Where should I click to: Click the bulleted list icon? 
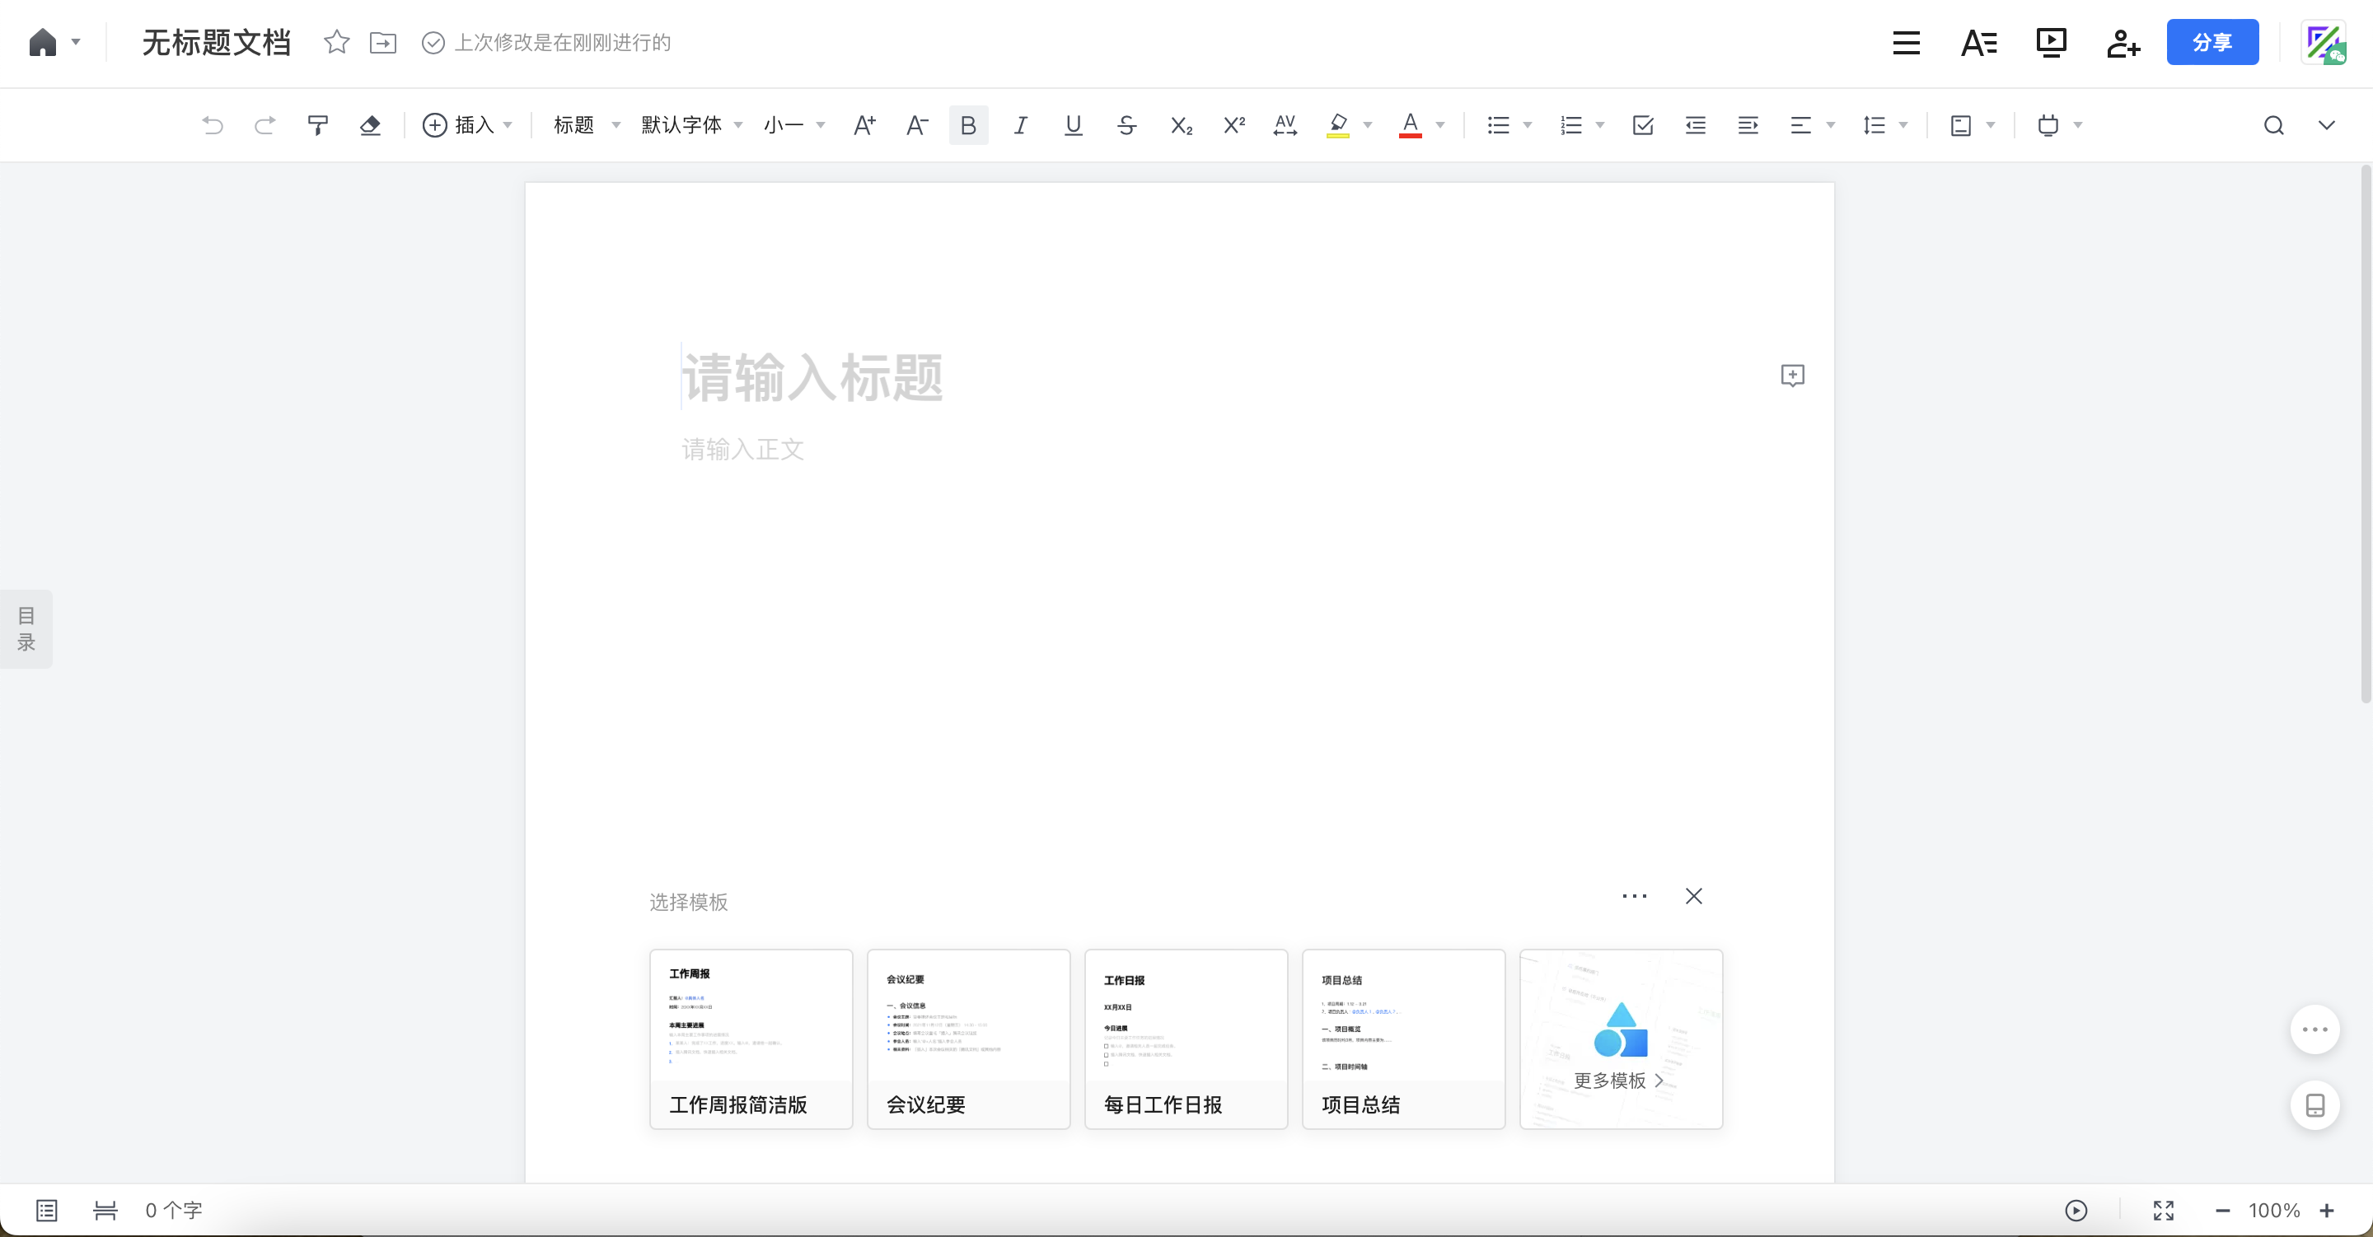pos(1499,124)
